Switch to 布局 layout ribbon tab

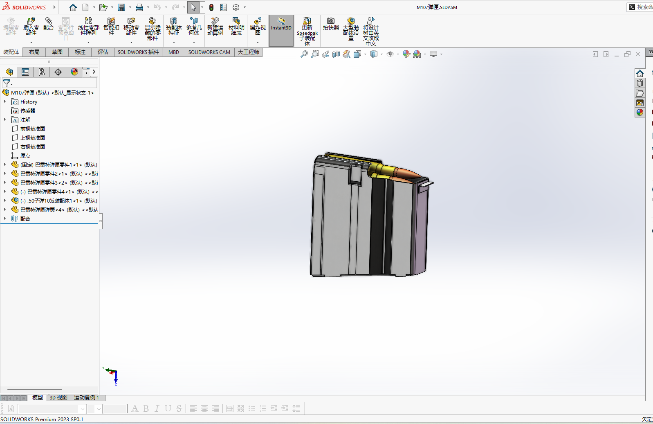(x=34, y=52)
